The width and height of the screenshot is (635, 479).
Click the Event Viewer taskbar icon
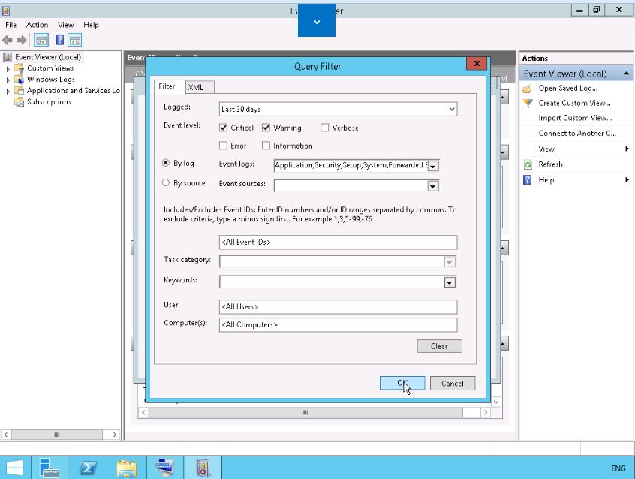[203, 468]
